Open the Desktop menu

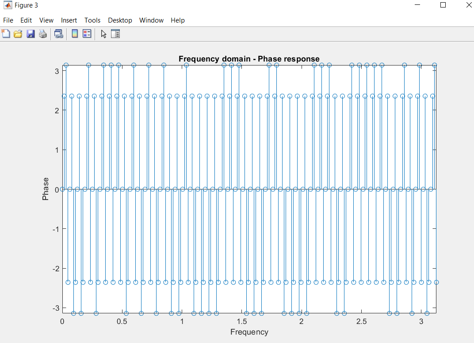(120, 20)
